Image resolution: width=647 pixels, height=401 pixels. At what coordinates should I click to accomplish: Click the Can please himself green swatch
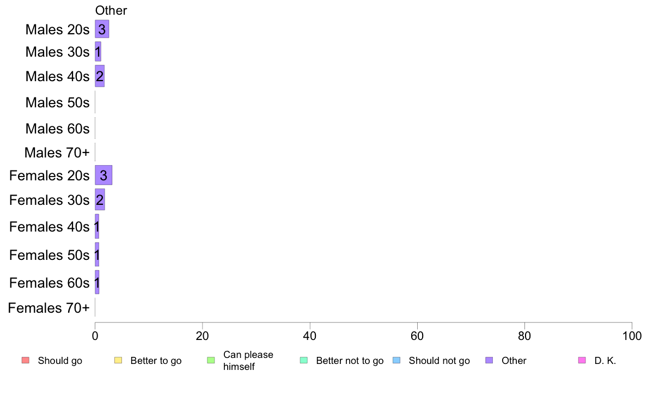click(211, 360)
